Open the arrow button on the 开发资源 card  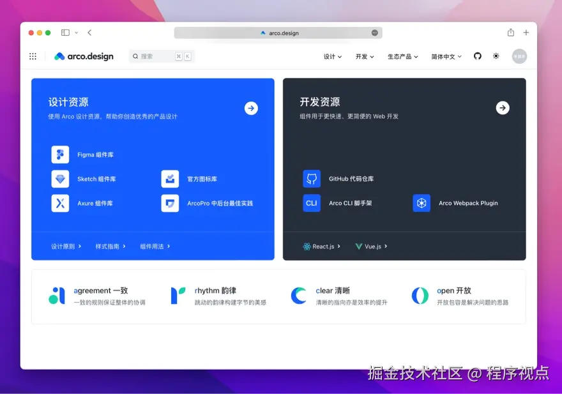[503, 107]
